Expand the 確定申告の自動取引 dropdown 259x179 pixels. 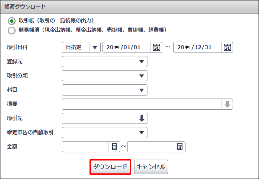[141, 133]
